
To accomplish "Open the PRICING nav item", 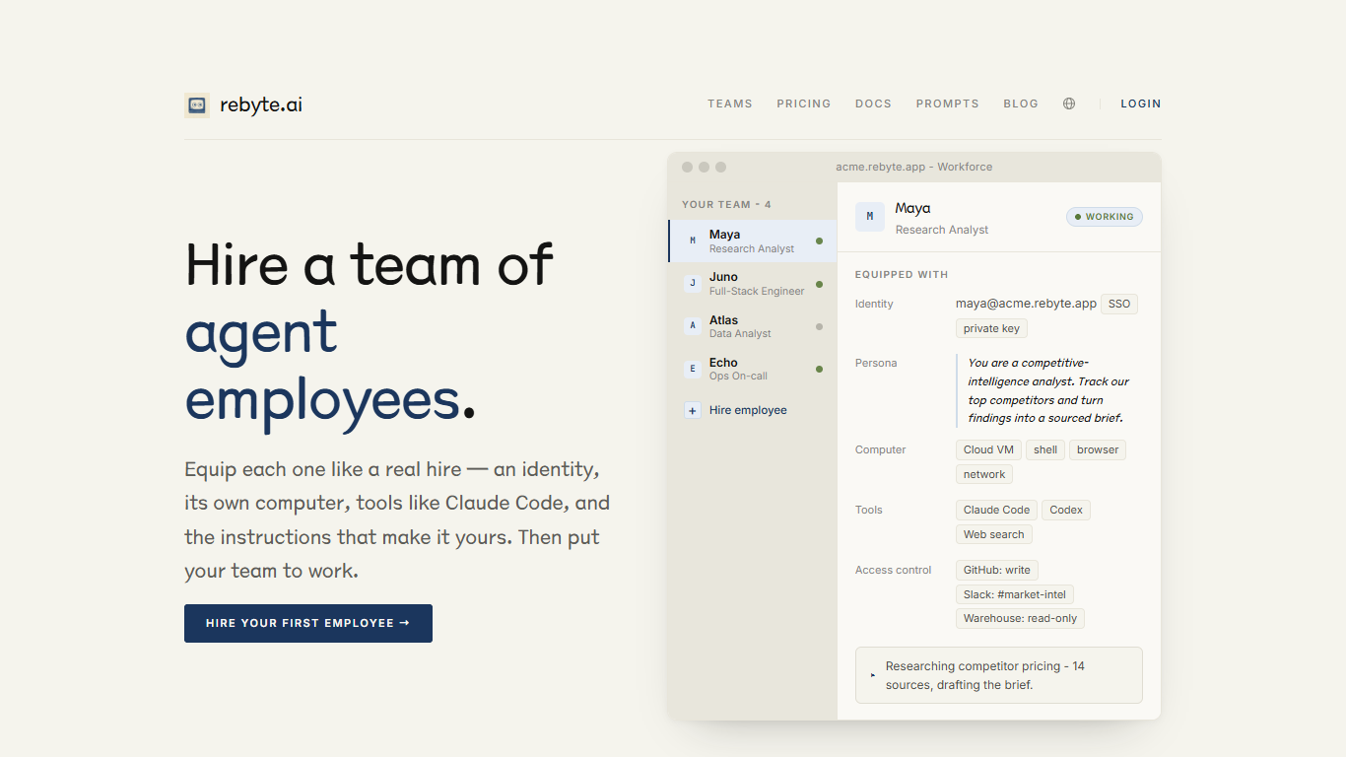I will [x=804, y=103].
